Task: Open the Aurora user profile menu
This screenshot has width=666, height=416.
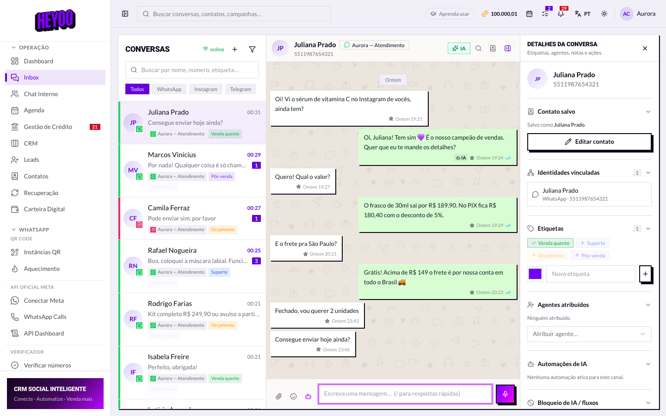Action: click(x=638, y=14)
